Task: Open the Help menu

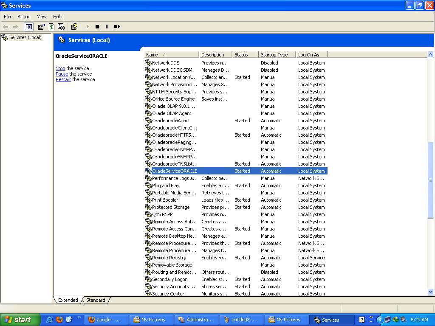Action: 57,17
